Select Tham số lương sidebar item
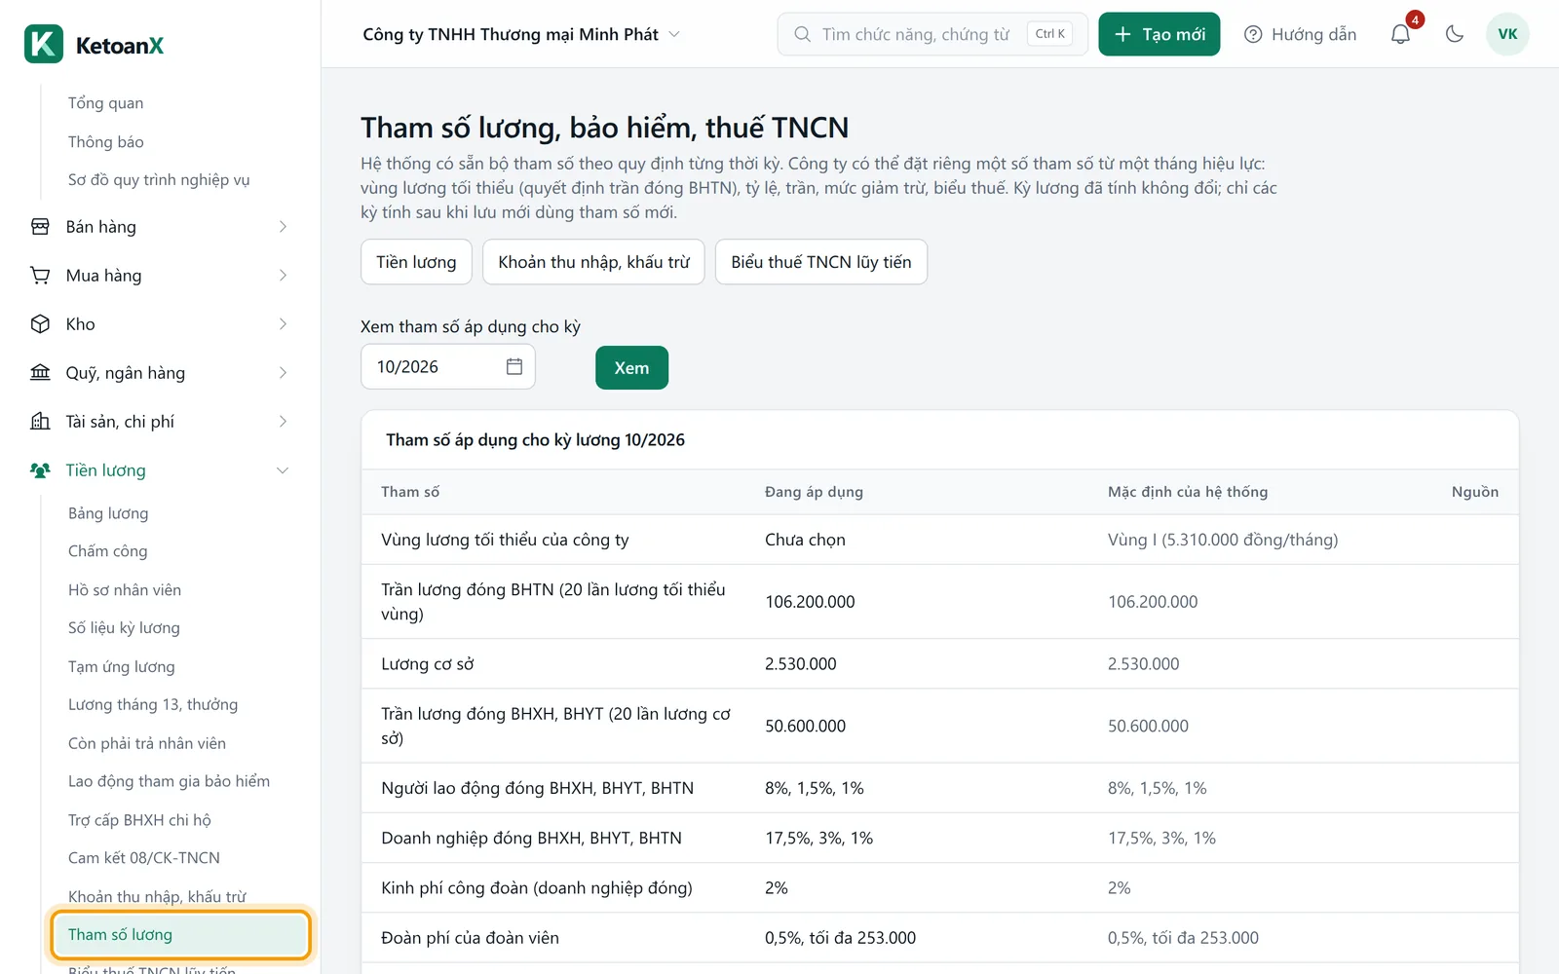 pos(180,935)
